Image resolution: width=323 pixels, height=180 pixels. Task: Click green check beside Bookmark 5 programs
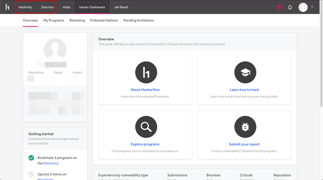tap(31, 158)
